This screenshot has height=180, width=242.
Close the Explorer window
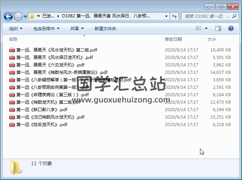tap(233, 7)
